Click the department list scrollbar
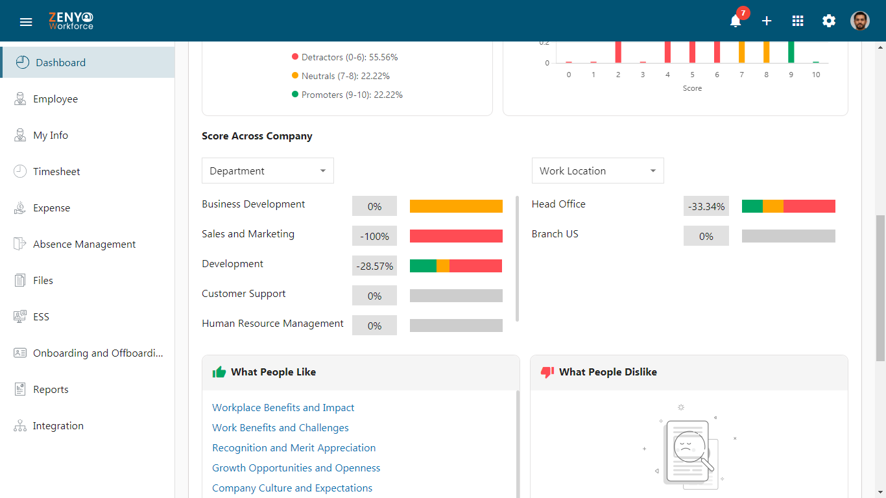Image resolution: width=886 pixels, height=498 pixels. pyautogui.click(x=517, y=258)
